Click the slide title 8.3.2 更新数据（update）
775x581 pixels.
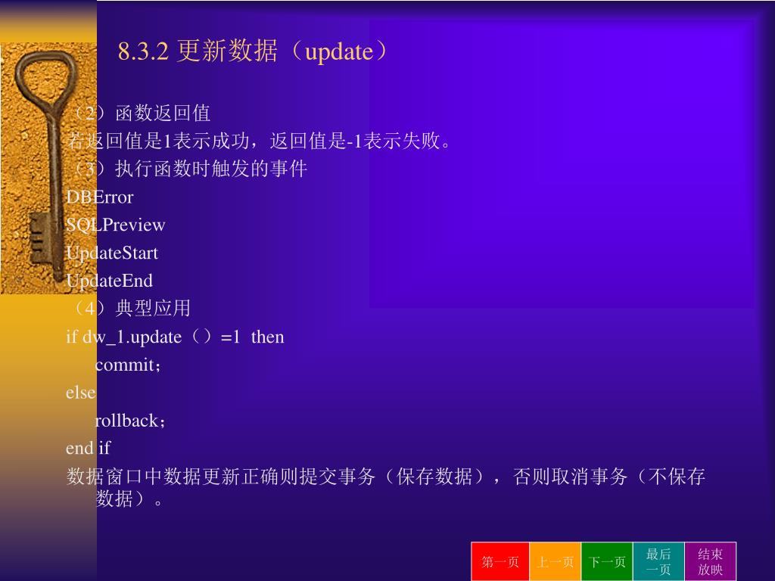[x=254, y=51]
